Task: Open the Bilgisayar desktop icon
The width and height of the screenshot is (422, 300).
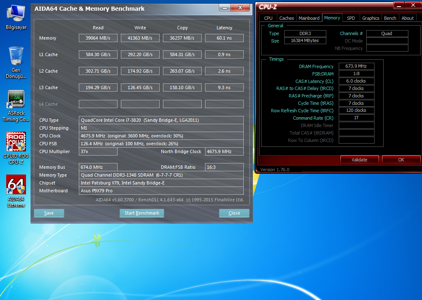Action: (16, 17)
